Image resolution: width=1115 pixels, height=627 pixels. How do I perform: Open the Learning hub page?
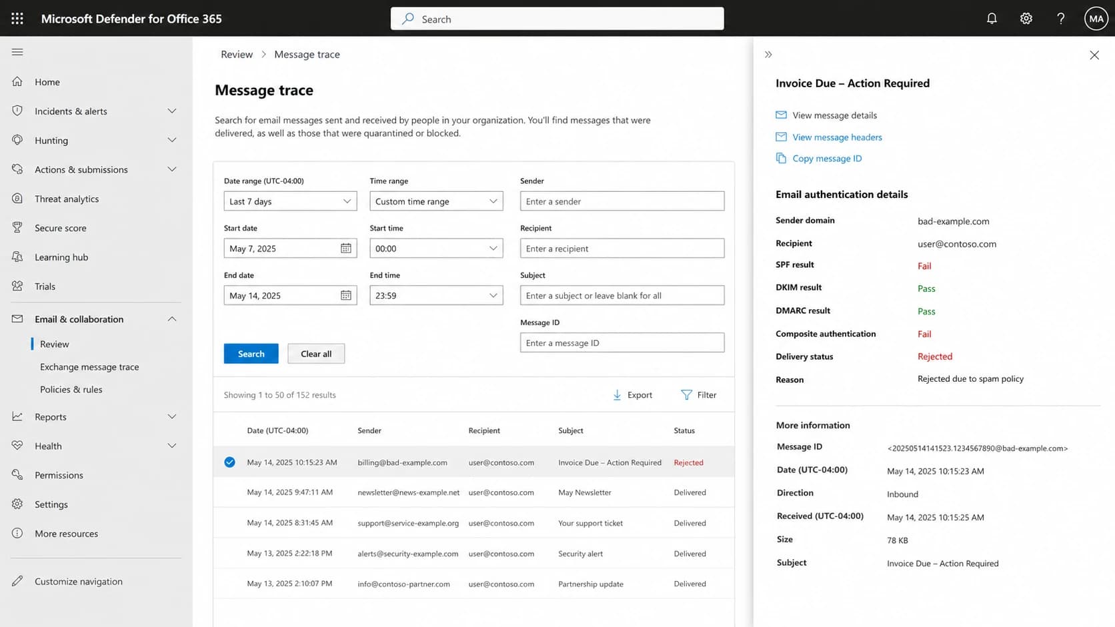[x=61, y=257]
